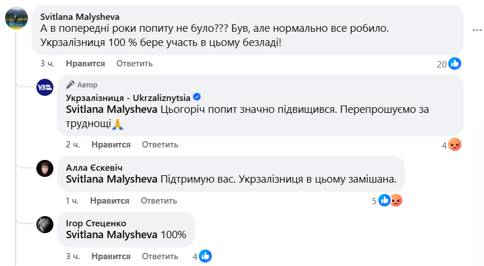484x266 pixels.
Task: Click Ukrzaliznytsia's UZ logo avatar
Action: pos(45,87)
